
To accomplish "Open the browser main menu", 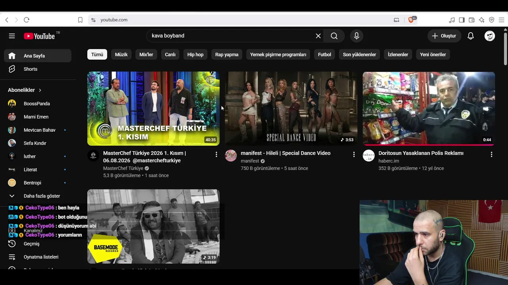I will (x=501, y=20).
